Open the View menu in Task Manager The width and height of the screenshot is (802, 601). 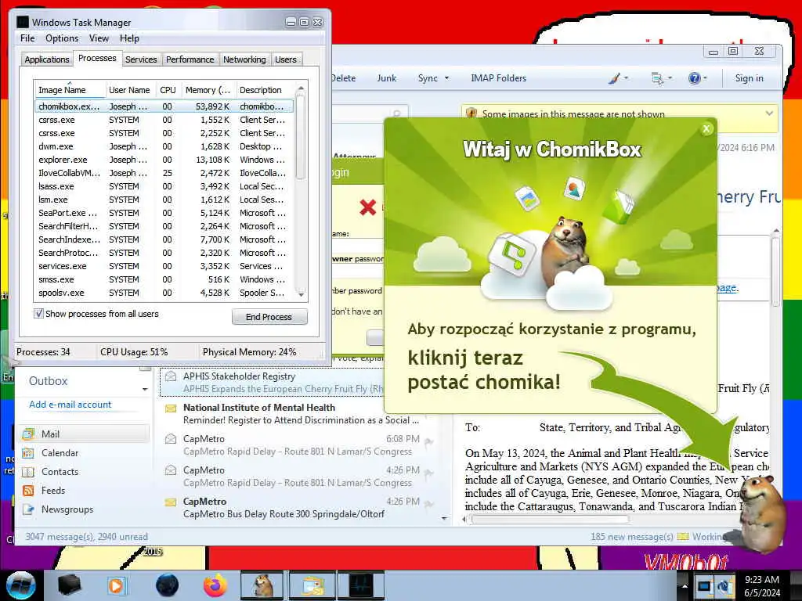pyautogui.click(x=99, y=38)
